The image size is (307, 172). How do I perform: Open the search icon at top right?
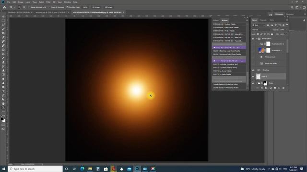(x=292, y=7)
